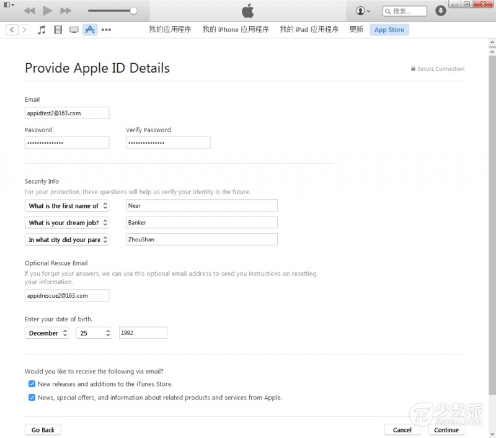Click the Play button
The width and height of the screenshot is (496, 438).
48,11
